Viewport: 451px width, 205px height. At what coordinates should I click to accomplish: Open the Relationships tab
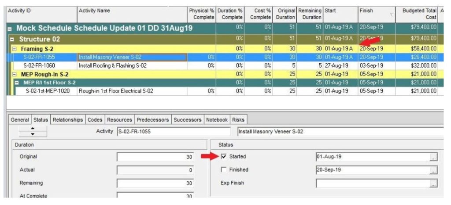(x=68, y=120)
